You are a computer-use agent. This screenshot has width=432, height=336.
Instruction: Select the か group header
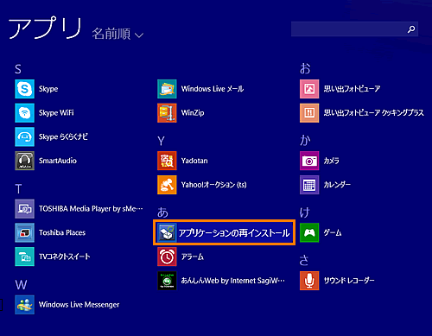pos(305,141)
